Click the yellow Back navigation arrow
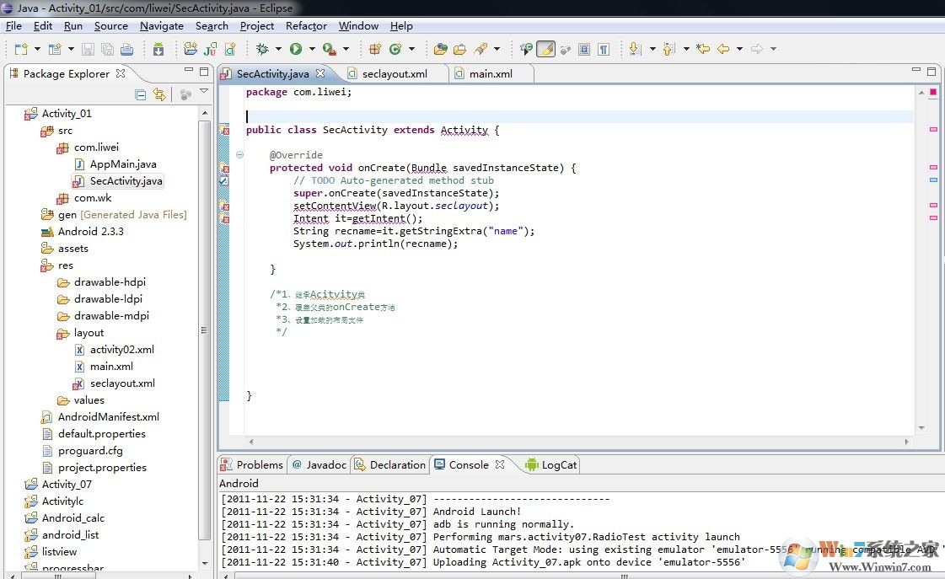Image resolution: width=945 pixels, height=579 pixels. 722,50
